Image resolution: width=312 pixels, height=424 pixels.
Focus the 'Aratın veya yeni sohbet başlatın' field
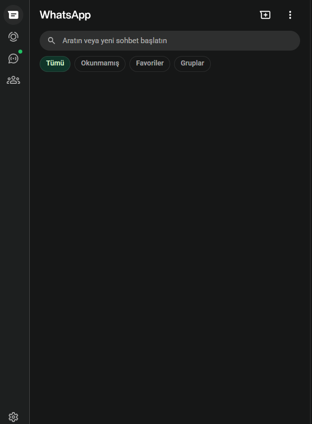click(174, 41)
